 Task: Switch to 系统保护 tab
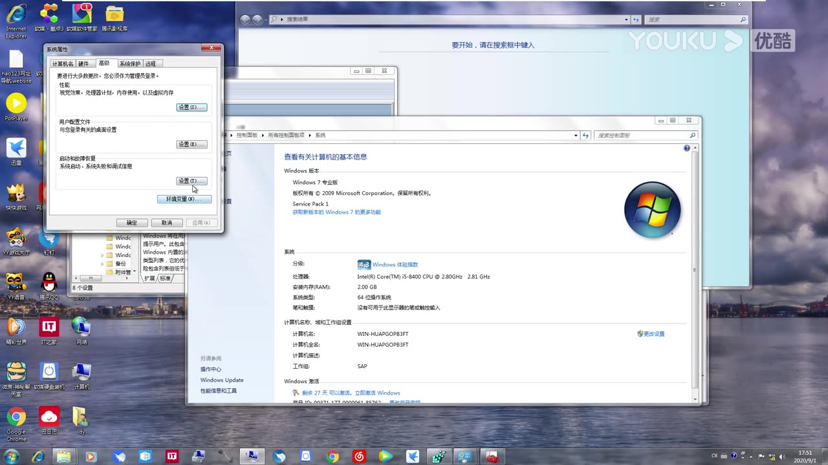coord(130,63)
